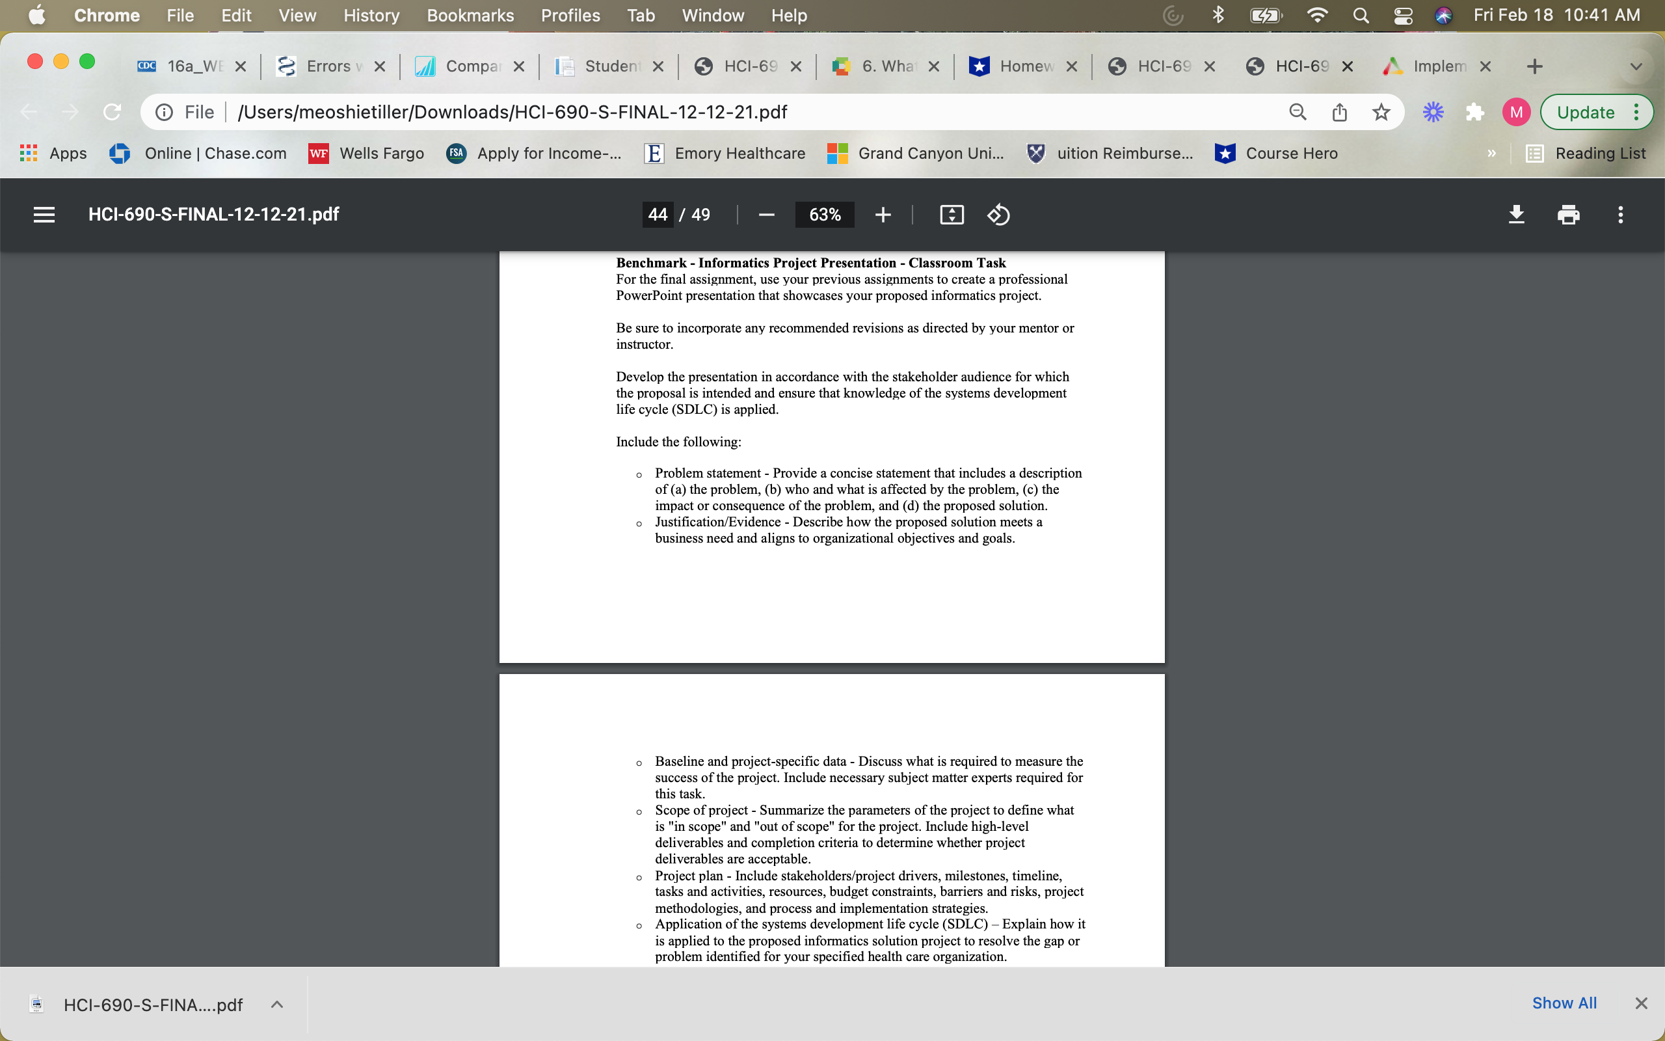
Task: Open the PDF document outline menu
Action: coord(44,214)
